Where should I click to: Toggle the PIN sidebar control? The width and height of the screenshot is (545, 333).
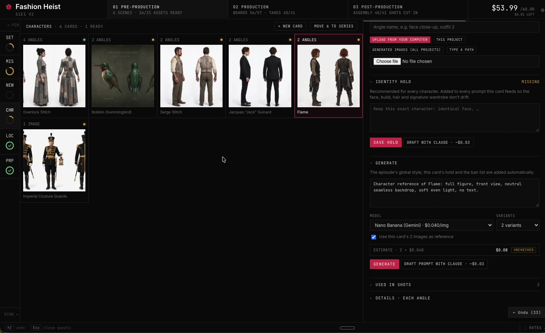coord(13,25)
